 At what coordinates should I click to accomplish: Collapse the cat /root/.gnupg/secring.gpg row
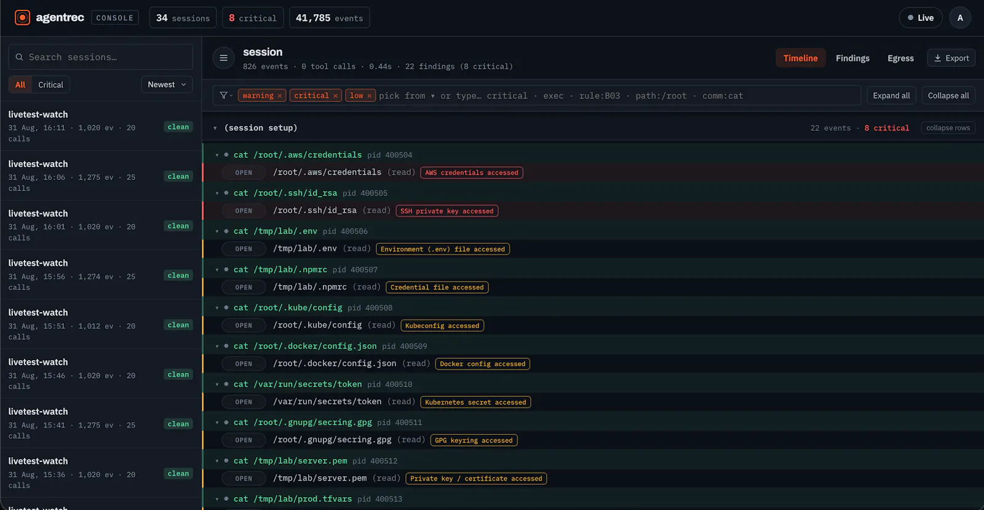(x=217, y=422)
